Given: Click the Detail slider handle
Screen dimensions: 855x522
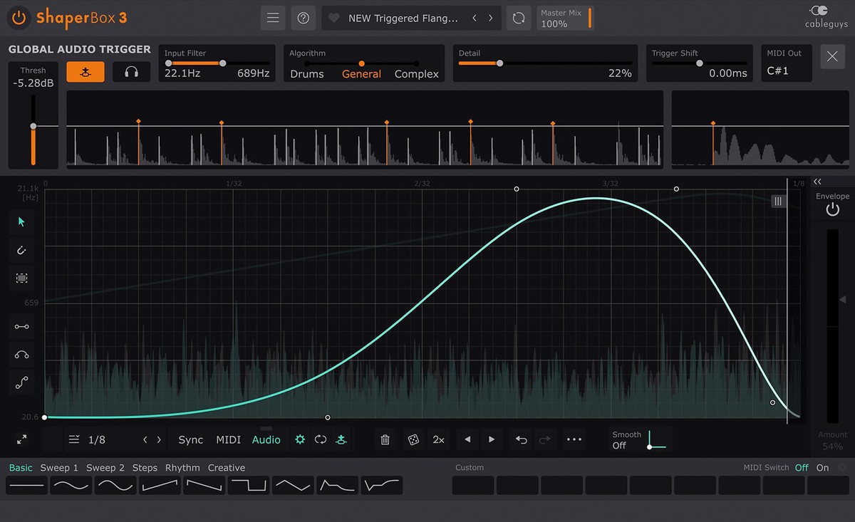Looking at the screenshot, I should pyautogui.click(x=500, y=63).
